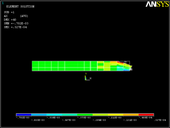Click the ANSYS logo in the corner
This screenshot has height=128, width=170.
(x=157, y=4)
